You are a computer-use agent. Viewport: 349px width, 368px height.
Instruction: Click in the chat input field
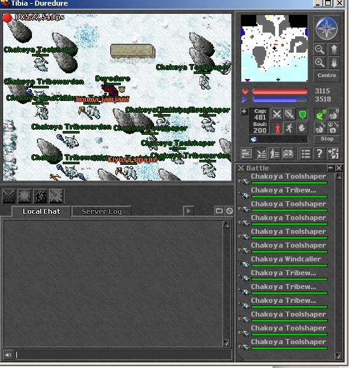click(123, 355)
